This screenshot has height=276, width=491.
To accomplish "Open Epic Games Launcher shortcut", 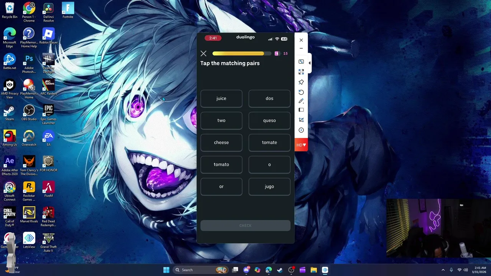I will tap(48, 115).
